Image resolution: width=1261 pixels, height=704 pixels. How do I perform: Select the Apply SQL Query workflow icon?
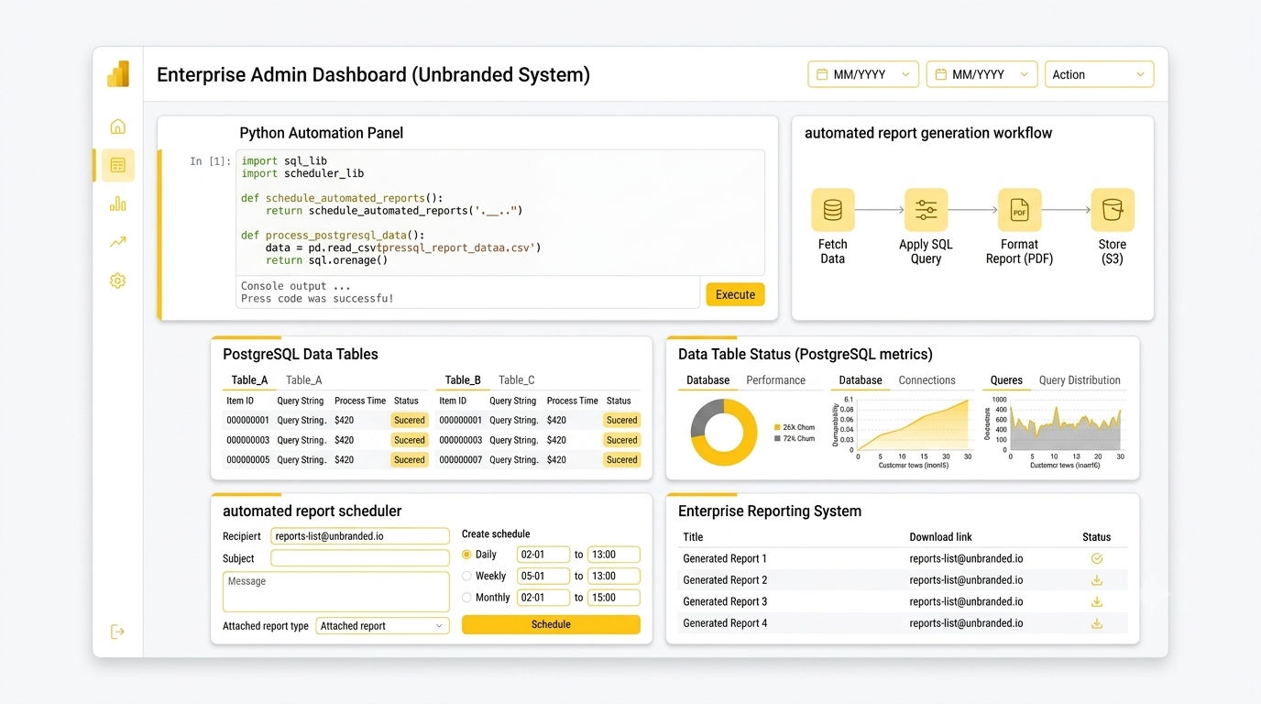[926, 210]
